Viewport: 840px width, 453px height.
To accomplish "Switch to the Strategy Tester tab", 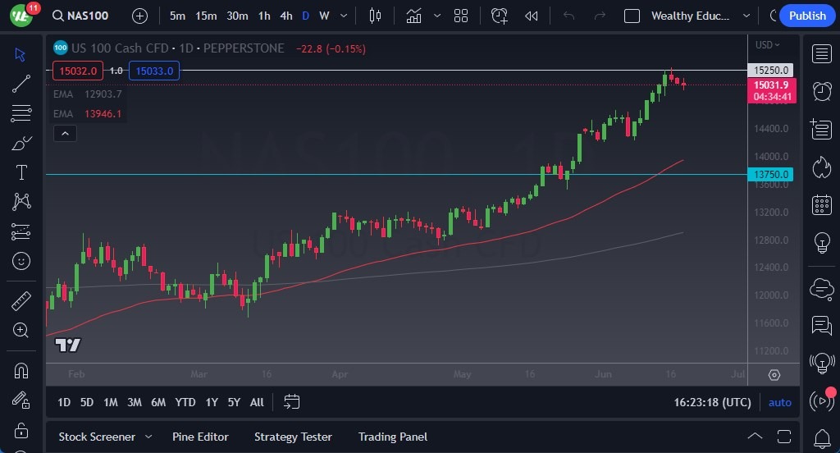I will (293, 437).
